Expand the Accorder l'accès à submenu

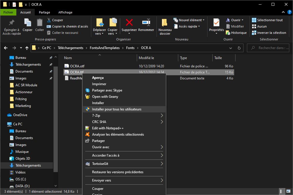click(124, 155)
